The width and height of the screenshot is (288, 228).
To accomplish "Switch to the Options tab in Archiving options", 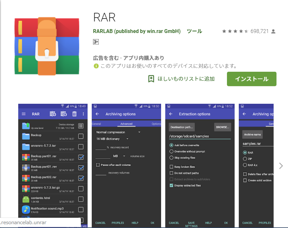I will tap(156, 124).
